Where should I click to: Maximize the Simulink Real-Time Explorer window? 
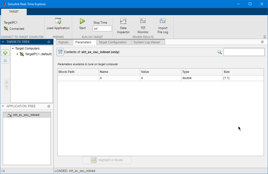(x=250, y=4)
